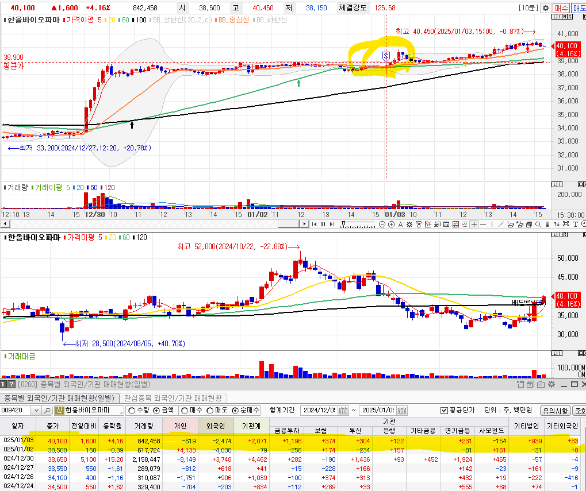Zoom out the chart with the minus icon

click(382, 224)
